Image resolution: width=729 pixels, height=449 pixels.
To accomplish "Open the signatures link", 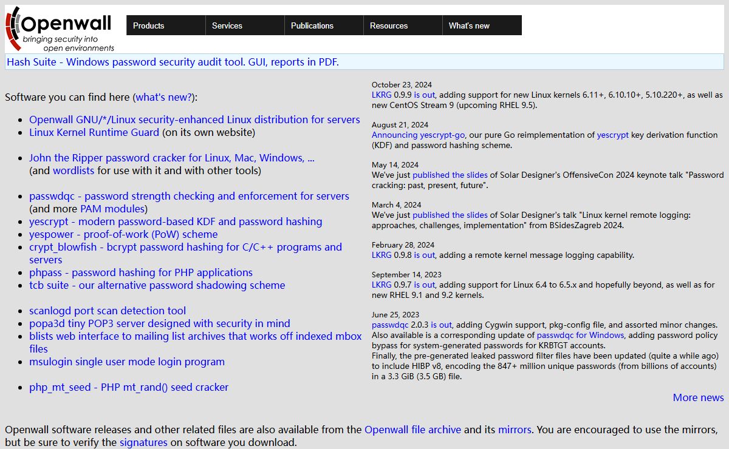I will tap(143, 442).
